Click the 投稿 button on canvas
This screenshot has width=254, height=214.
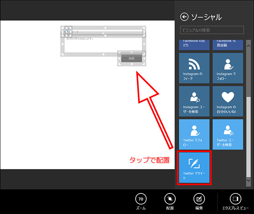pos(131,58)
